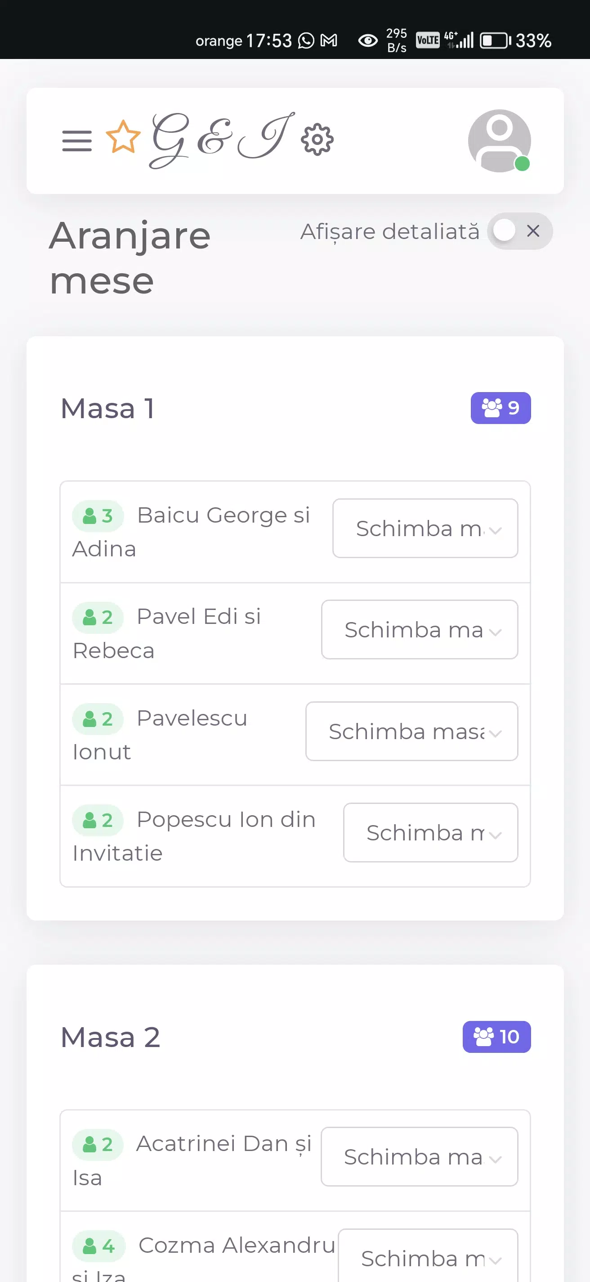590x1282 pixels.
Task: Tap the orange star favorite icon
Action: [123, 137]
